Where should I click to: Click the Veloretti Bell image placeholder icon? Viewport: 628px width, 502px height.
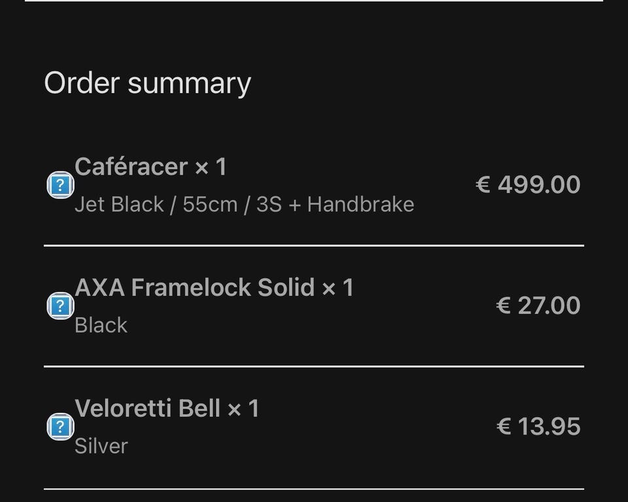coord(60,427)
